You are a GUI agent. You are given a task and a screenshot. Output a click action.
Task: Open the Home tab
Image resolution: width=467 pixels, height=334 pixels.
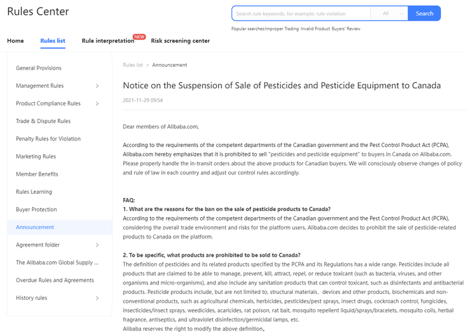click(x=15, y=41)
